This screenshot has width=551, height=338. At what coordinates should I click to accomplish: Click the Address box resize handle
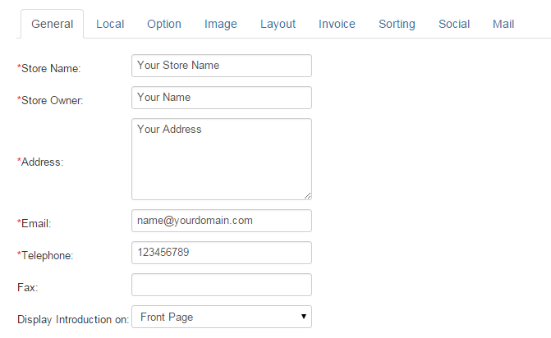(308, 195)
